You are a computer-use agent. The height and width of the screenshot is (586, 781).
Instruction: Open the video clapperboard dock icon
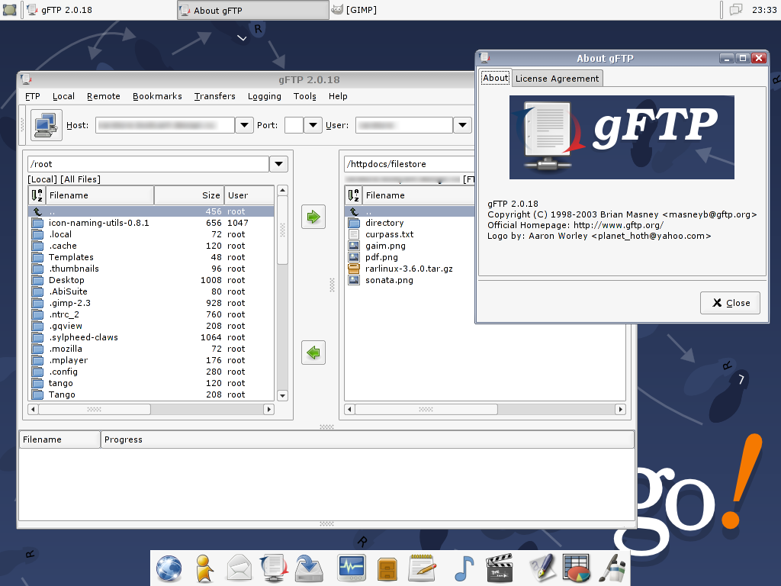[x=499, y=568]
